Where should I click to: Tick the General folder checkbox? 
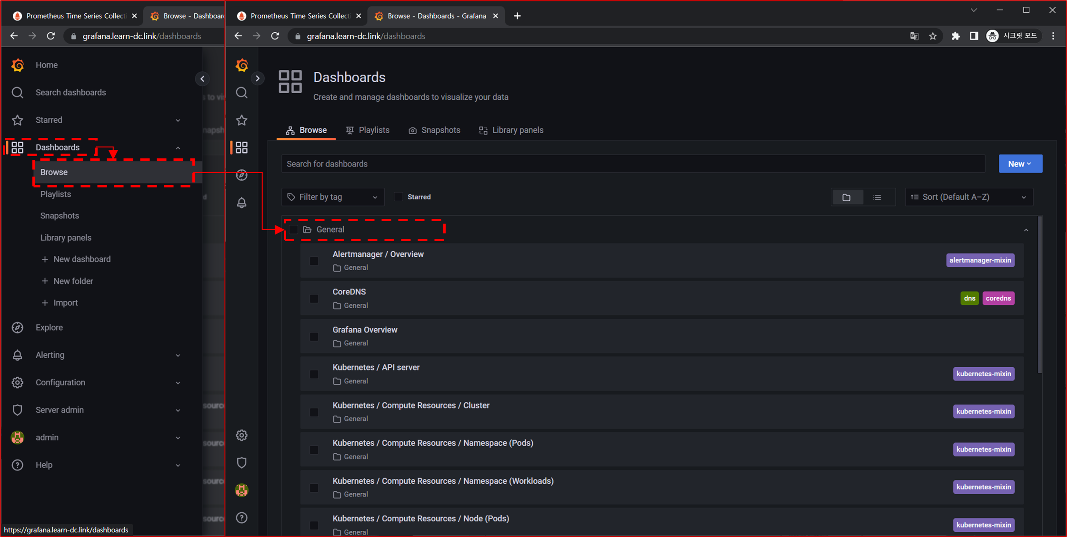coord(293,230)
